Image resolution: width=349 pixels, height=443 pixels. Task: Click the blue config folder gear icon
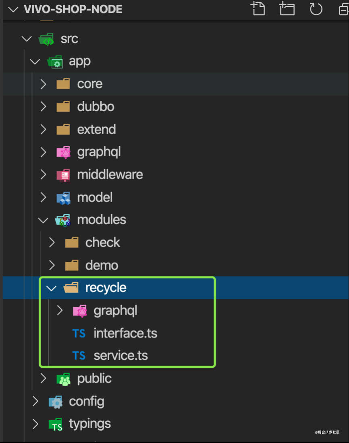56,402
